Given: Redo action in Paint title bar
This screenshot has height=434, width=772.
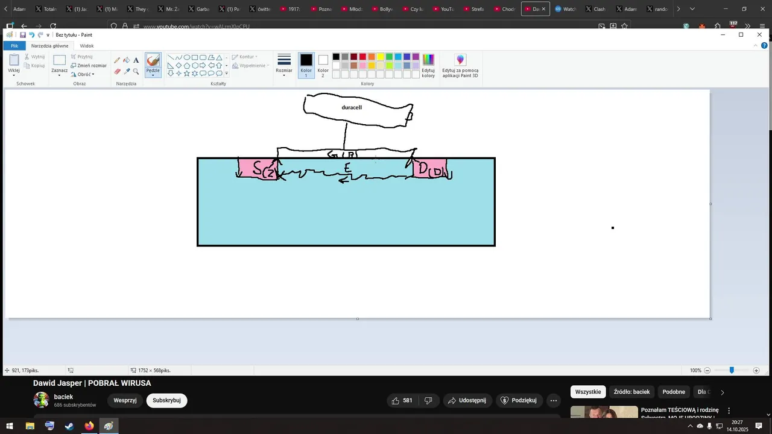Looking at the screenshot, I should pos(41,35).
